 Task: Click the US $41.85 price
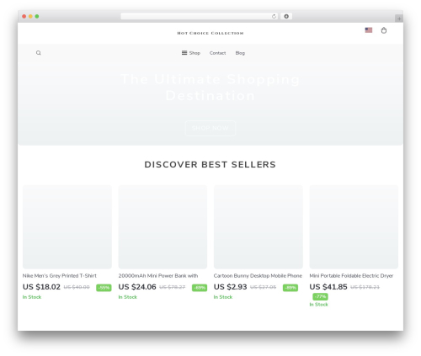[328, 287]
